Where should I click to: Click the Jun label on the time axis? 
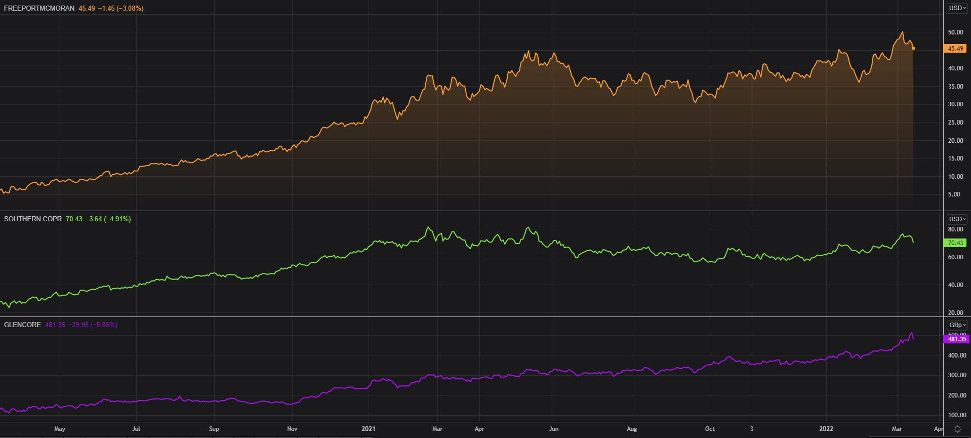554,429
